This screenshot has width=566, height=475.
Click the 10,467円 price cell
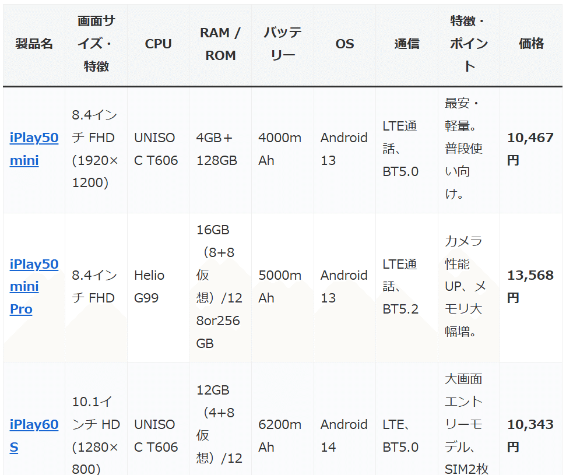coord(530,149)
